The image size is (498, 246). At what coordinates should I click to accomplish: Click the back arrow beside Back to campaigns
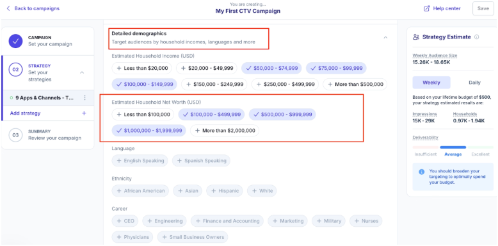point(8,8)
